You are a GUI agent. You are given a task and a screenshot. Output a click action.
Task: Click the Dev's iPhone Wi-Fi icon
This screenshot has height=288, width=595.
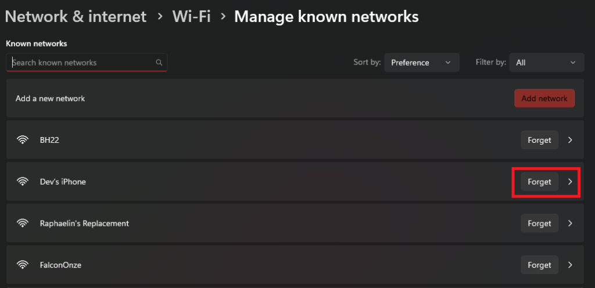pos(23,182)
